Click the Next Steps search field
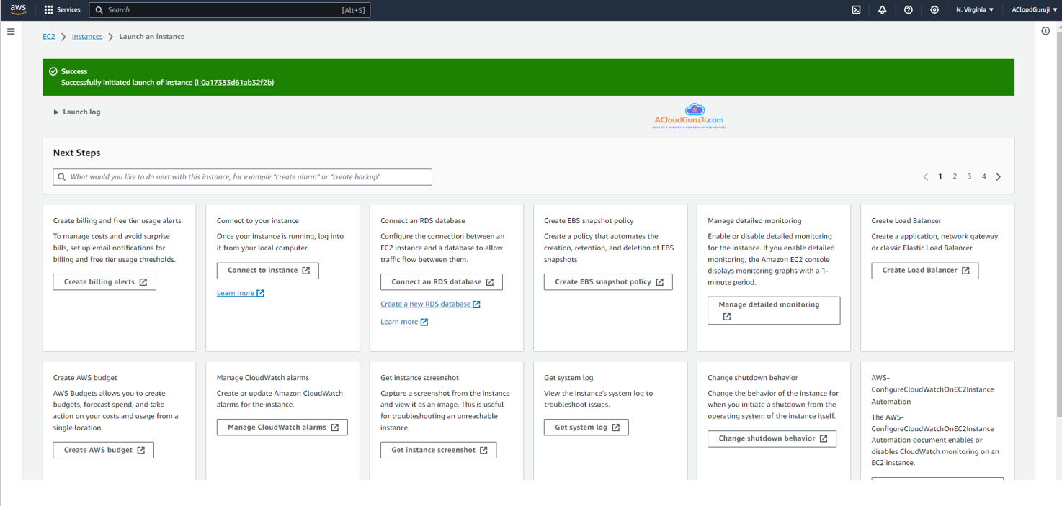 242,177
